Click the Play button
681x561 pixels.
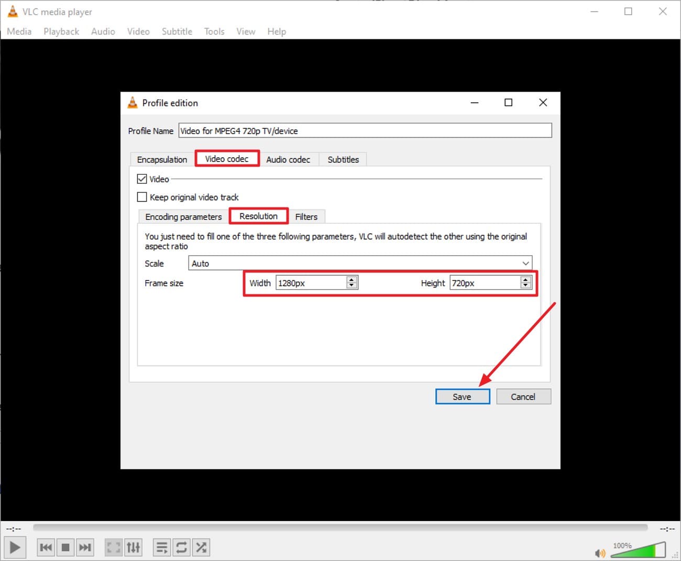click(15, 547)
